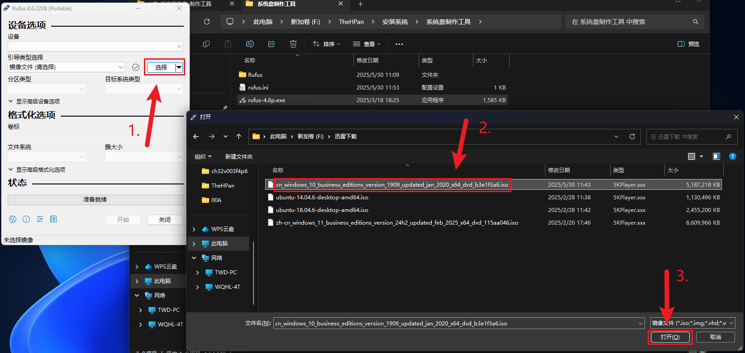Screen dimensions: 745x353
Task: Expand 此电脑 node in Open dialog tree
Action: [194, 244]
